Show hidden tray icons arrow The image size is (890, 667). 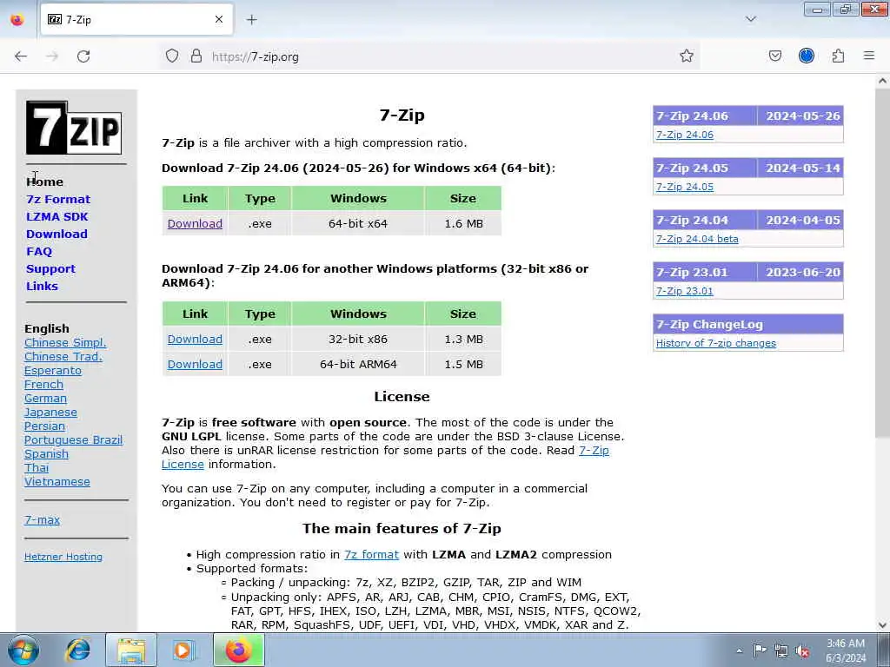[x=739, y=650]
